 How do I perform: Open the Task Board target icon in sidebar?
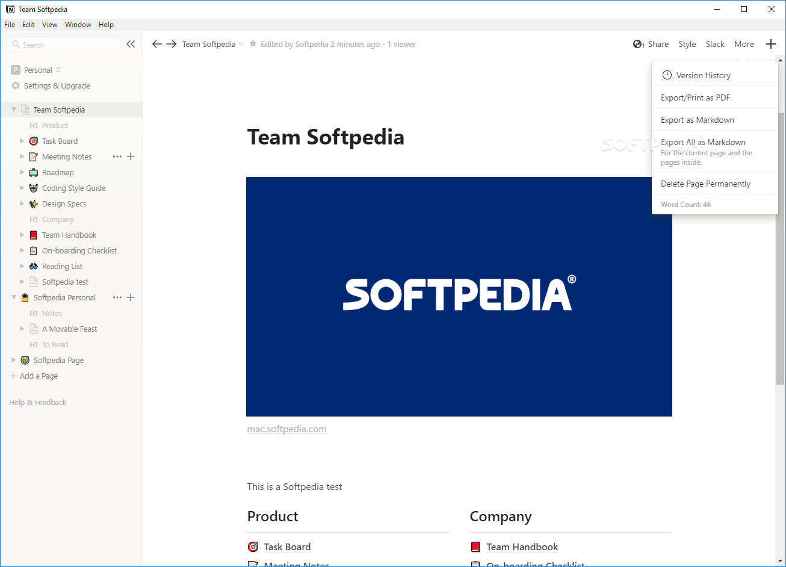point(34,141)
